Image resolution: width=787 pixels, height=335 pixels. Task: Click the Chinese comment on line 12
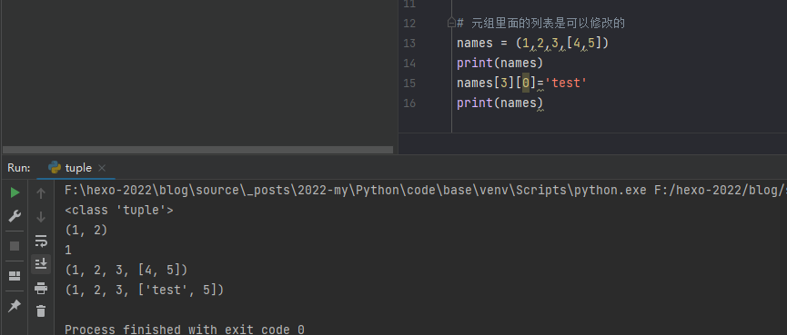point(541,23)
